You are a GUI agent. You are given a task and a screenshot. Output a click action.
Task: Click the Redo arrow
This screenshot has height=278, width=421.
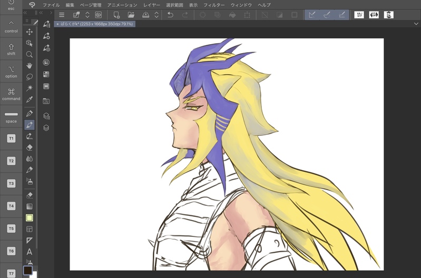(x=185, y=15)
